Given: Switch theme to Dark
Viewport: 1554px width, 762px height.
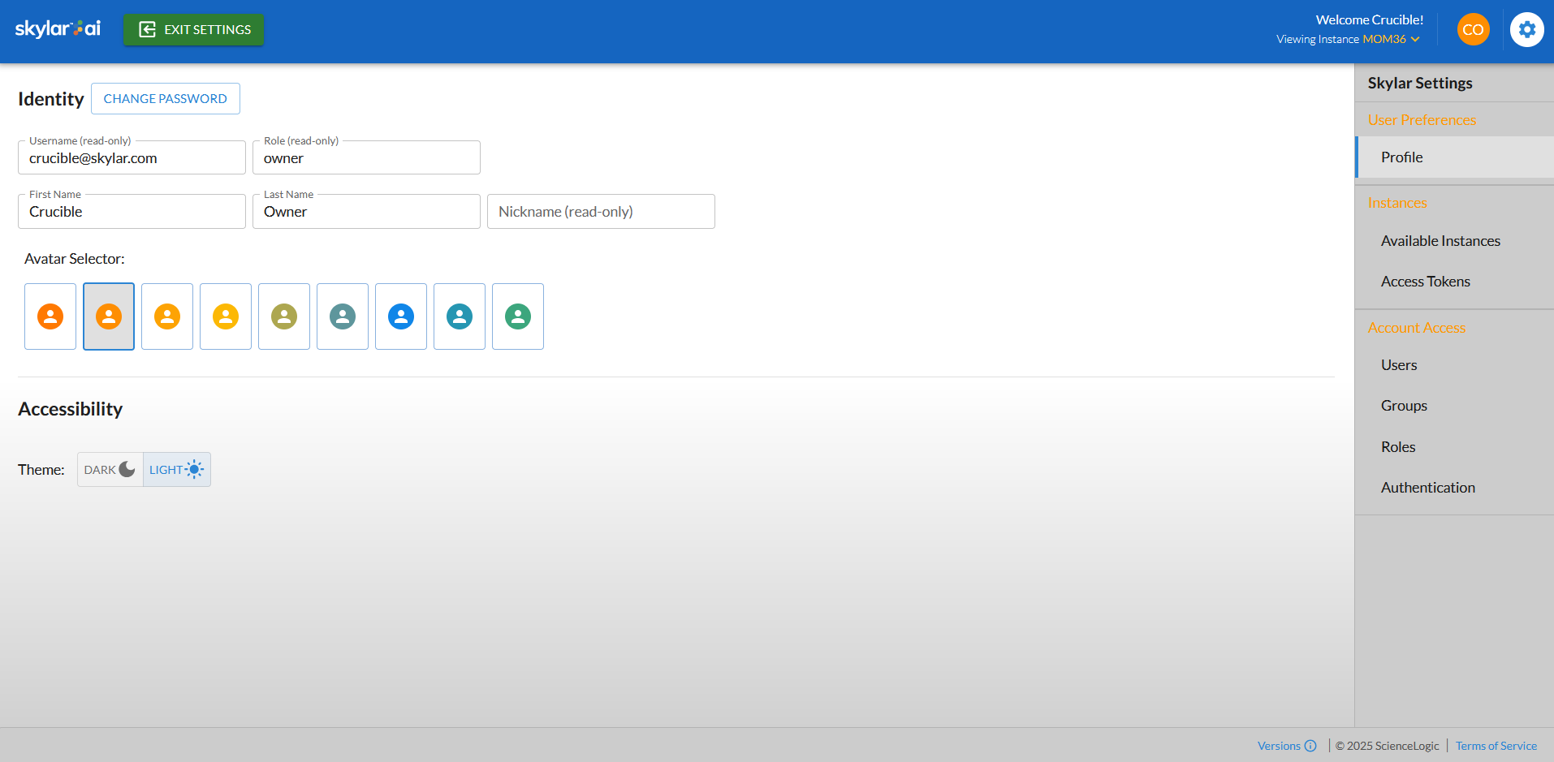Looking at the screenshot, I should click(x=110, y=470).
